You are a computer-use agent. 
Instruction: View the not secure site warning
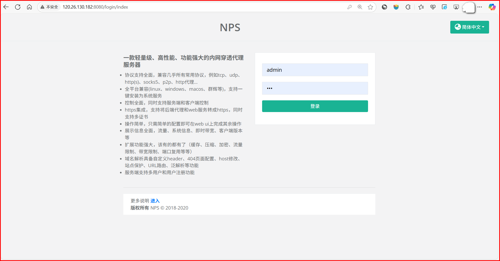point(49,7)
